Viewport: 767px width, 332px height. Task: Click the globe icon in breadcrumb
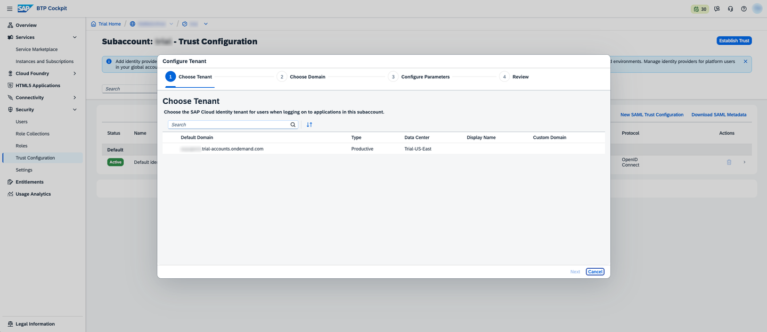(x=133, y=24)
